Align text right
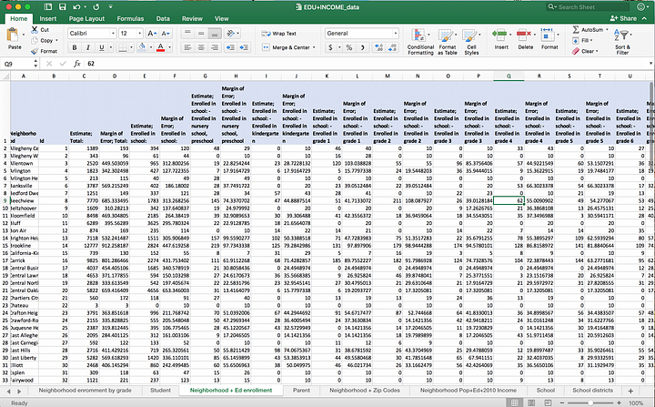The image size is (655, 407). [215, 47]
